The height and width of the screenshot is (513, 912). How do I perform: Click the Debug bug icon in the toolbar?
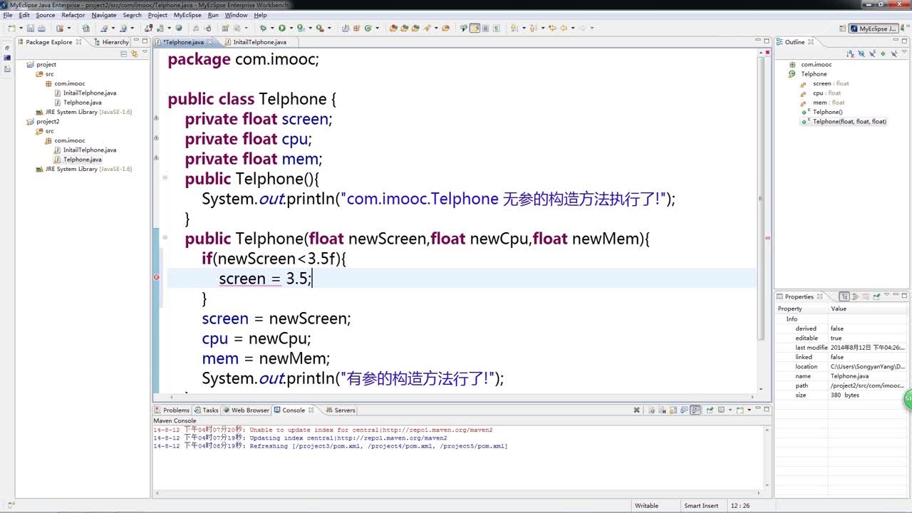click(263, 28)
